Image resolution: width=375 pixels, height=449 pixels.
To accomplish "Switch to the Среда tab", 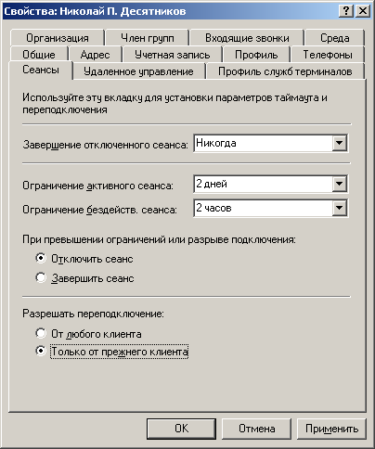I will click(x=334, y=38).
